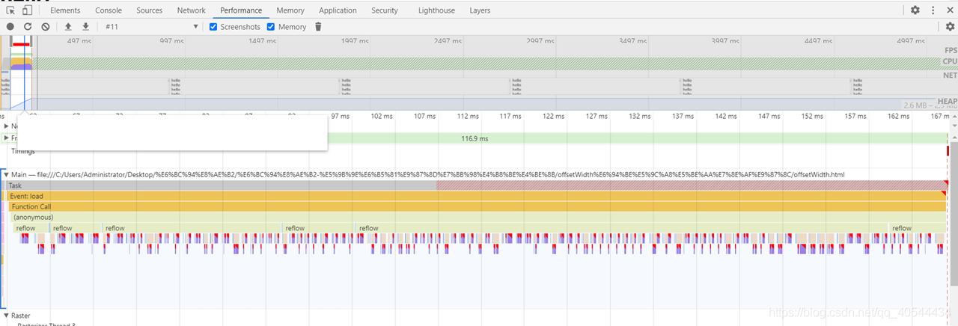Viewport: 958px width, 326px height.
Task: Collapse the Raster section
Action: (x=7, y=316)
